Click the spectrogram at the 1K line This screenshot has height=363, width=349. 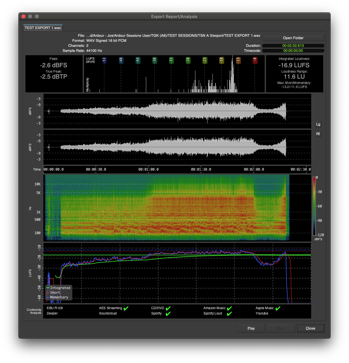tap(167, 212)
